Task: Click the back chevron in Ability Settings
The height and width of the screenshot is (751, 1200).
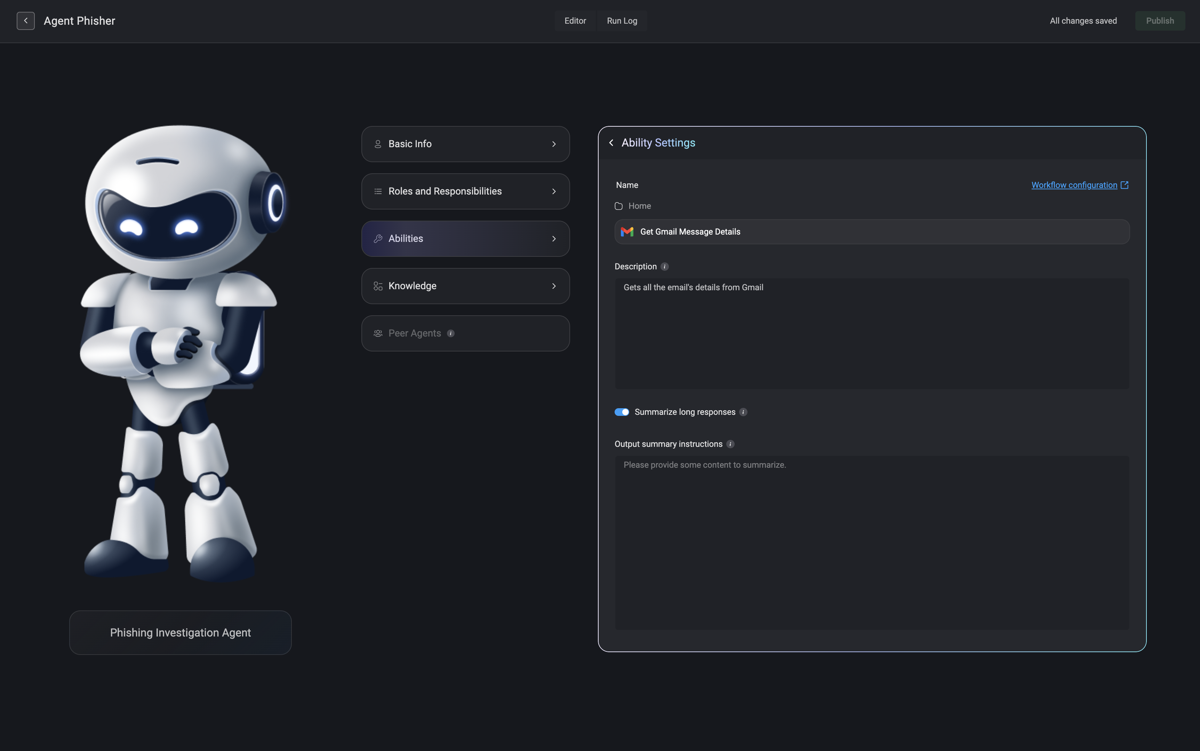Action: click(611, 143)
